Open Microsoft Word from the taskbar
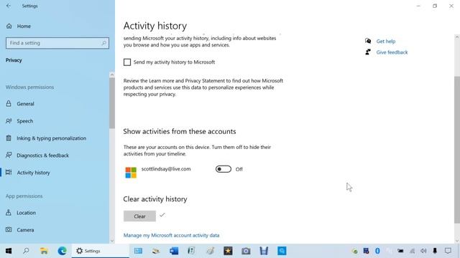Screen dimensions: 460x258 coord(174,251)
